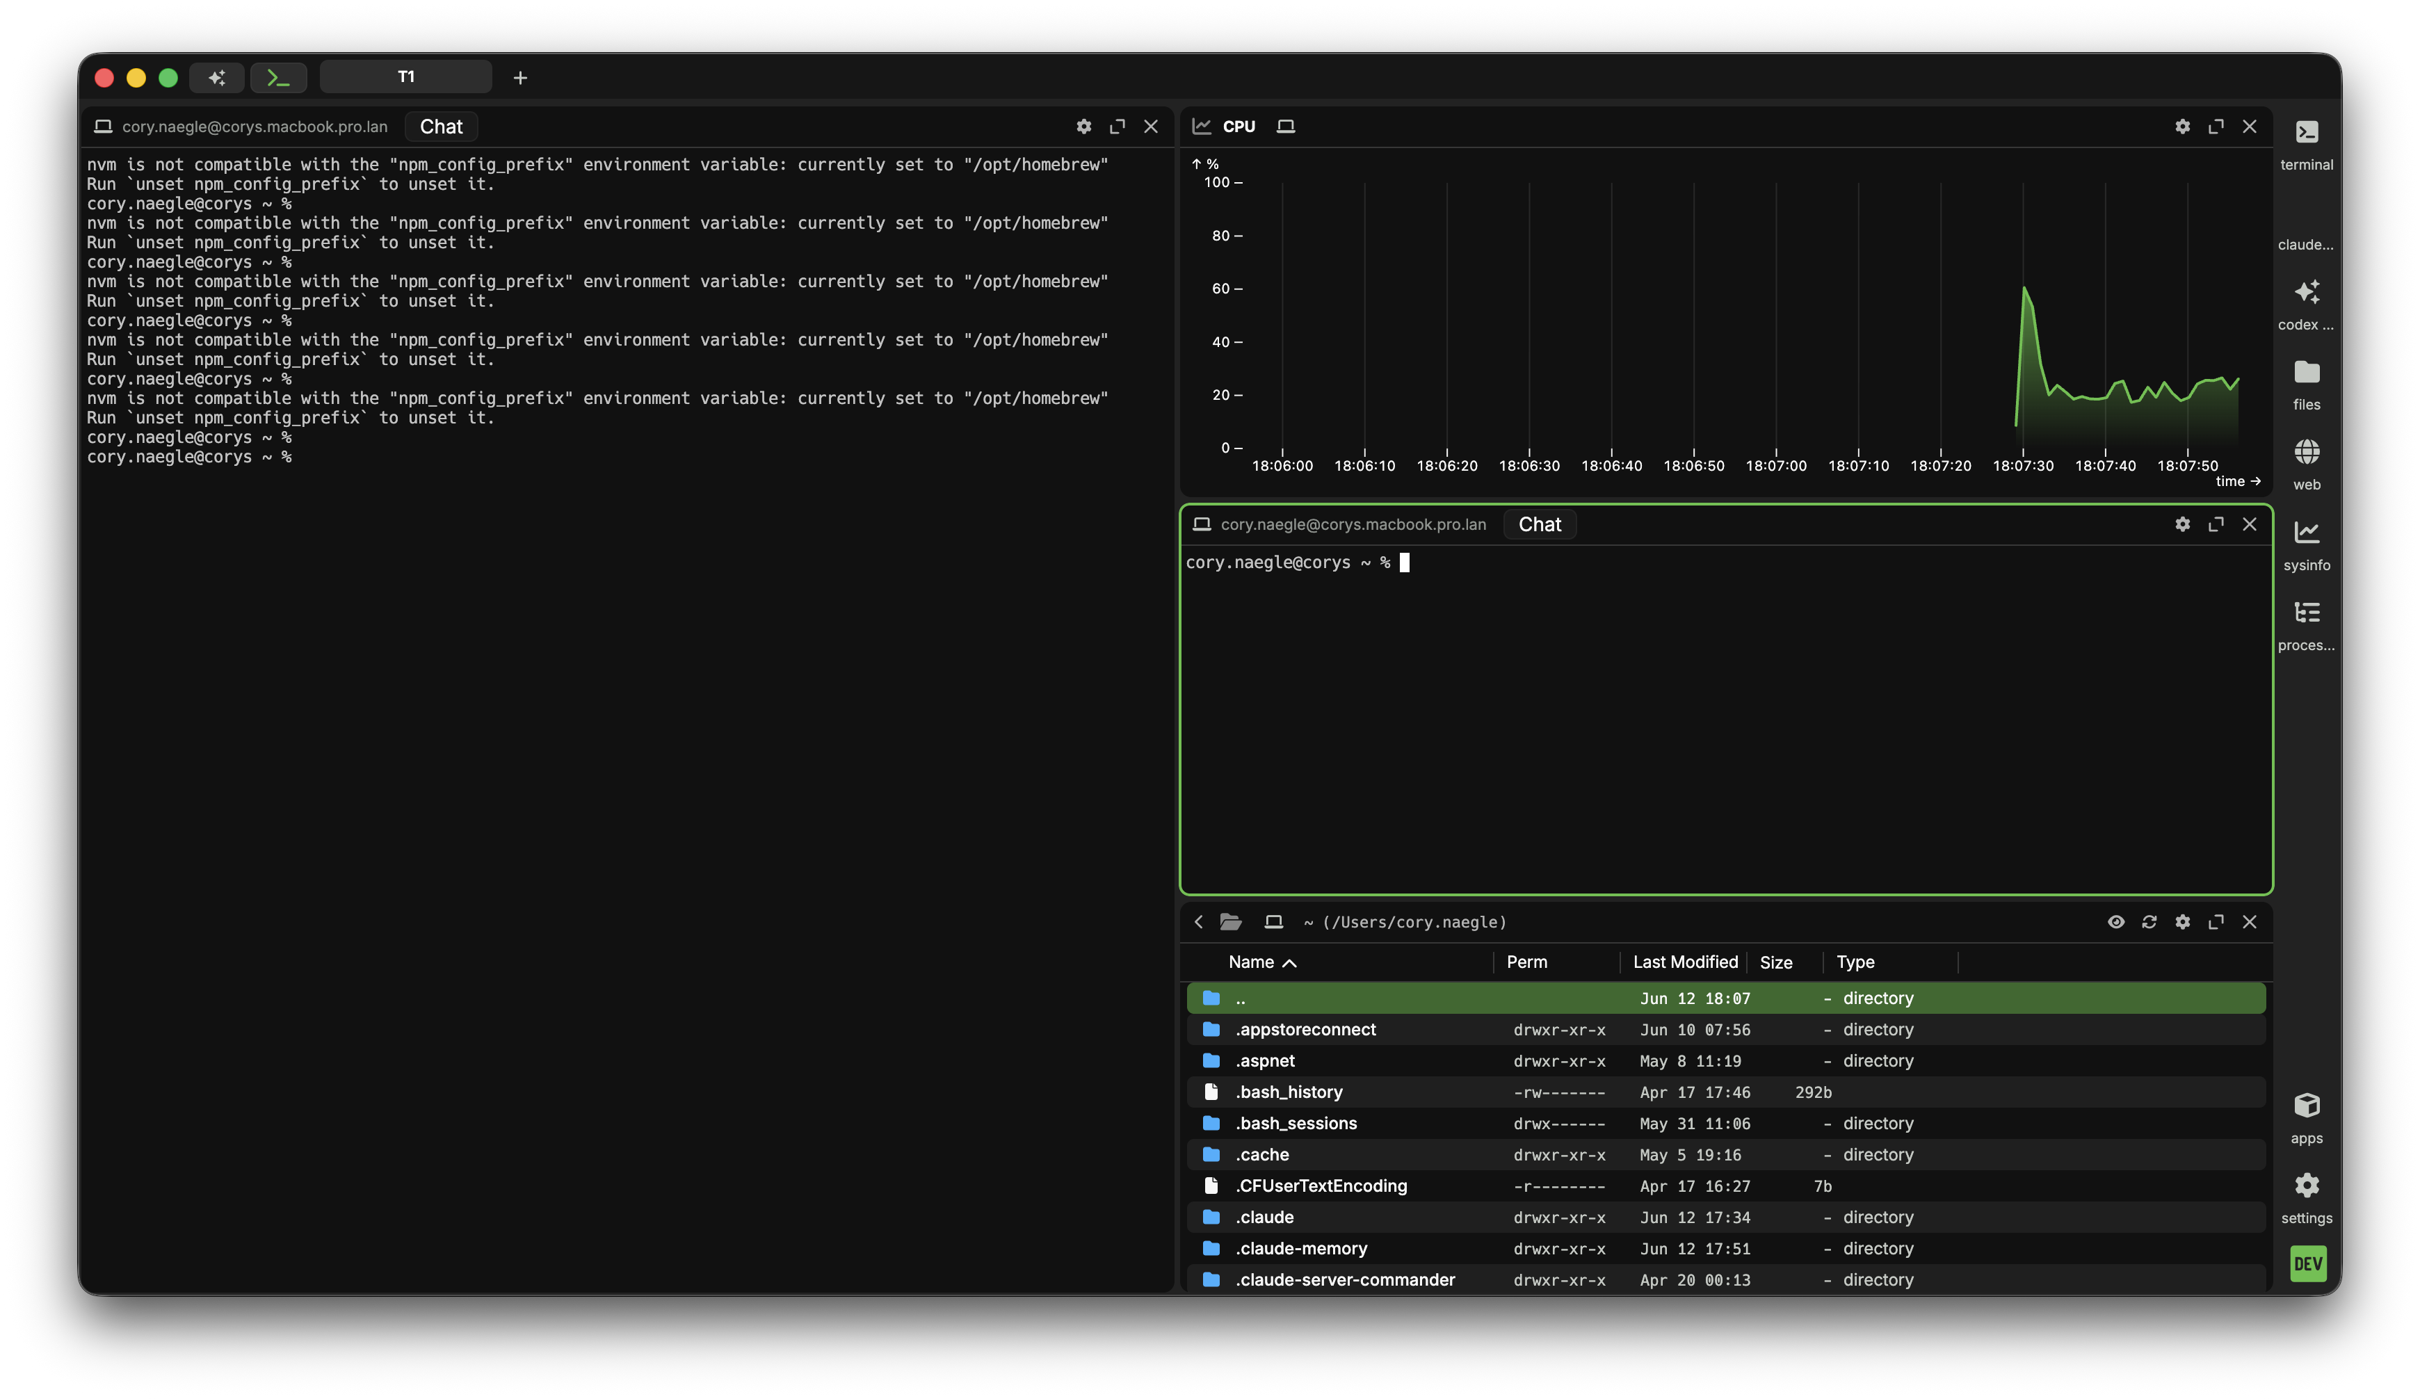Click the open folder icon in file browser
The width and height of the screenshot is (2420, 1399).
(x=1230, y=922)
